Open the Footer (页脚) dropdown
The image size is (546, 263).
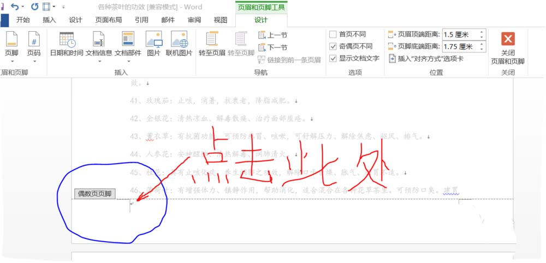click(11, 44)
